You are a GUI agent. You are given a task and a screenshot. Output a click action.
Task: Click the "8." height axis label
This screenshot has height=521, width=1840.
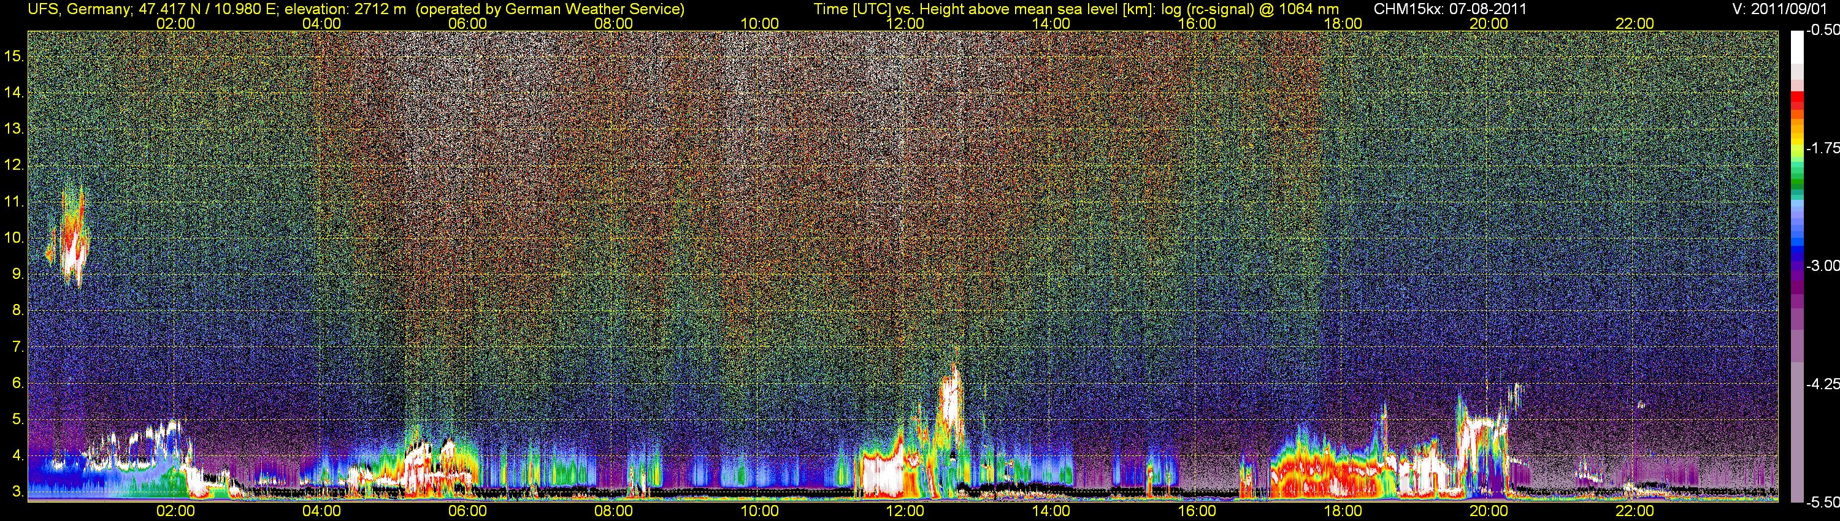[18, 311]
